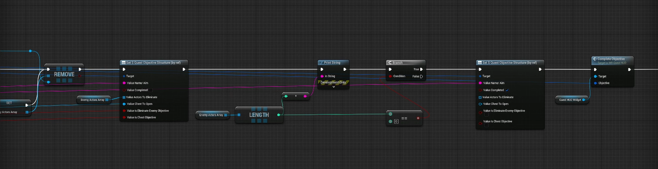The height and width of the screenshot is (169, 658).
Task: Click Value Is Chest Objective pin on the Set S Quest node wired from REMOVE
Action: click(124, 117)
